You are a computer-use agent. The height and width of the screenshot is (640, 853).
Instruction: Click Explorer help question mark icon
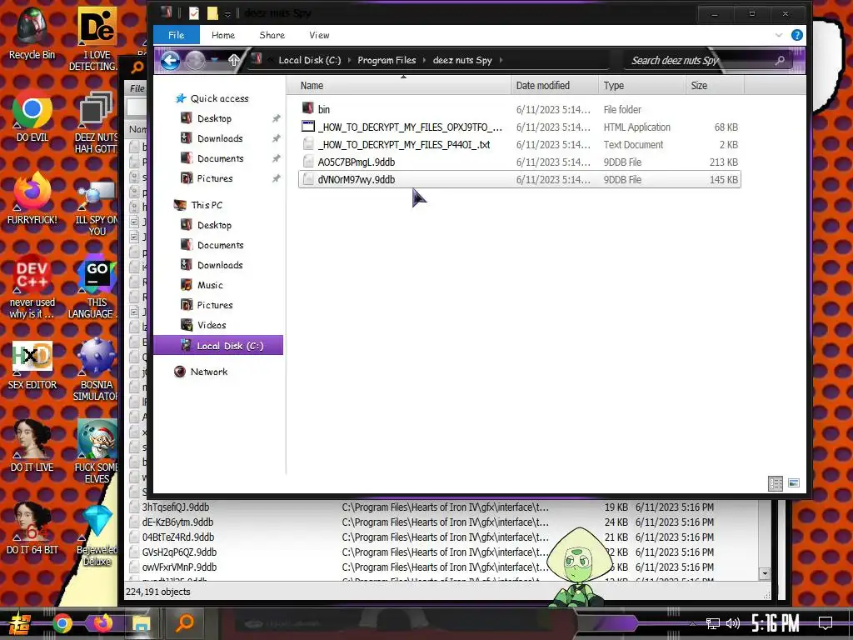(797, 35)
